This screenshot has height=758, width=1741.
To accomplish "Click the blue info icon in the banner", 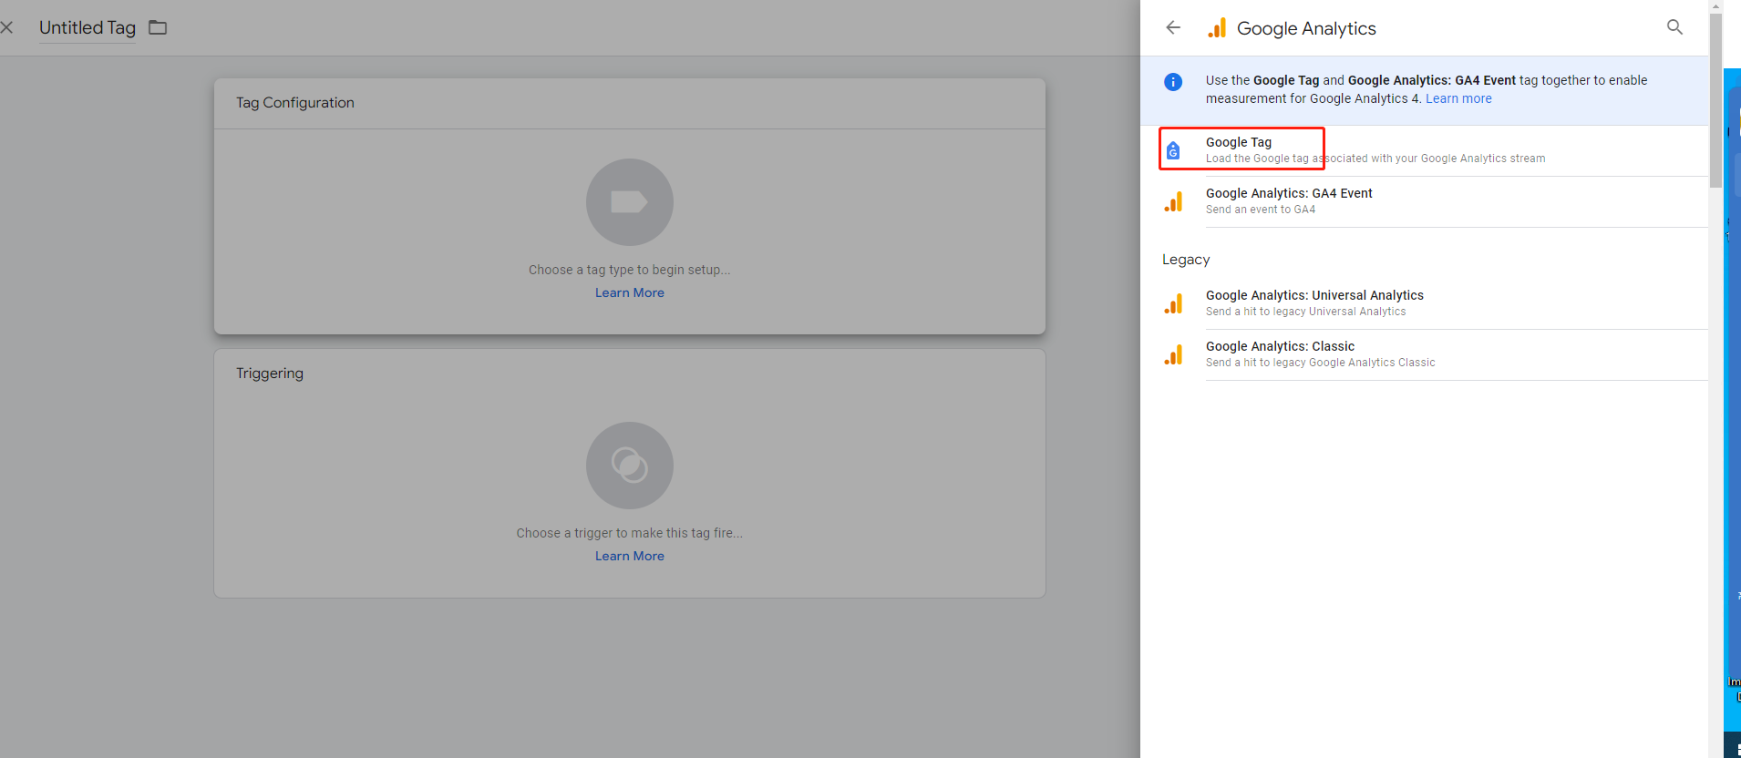I will coord(1173,82).
